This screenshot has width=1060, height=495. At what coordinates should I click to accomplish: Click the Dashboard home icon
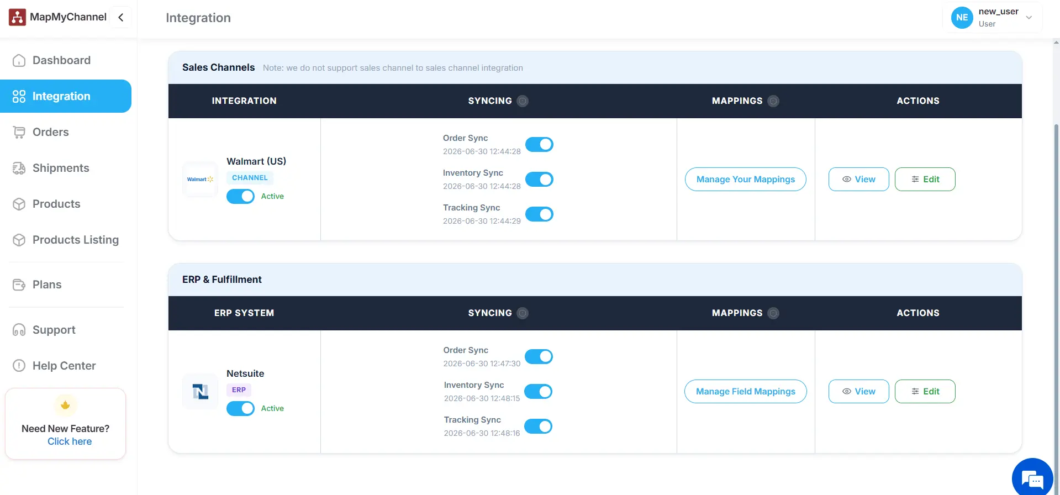pos(19,60)
